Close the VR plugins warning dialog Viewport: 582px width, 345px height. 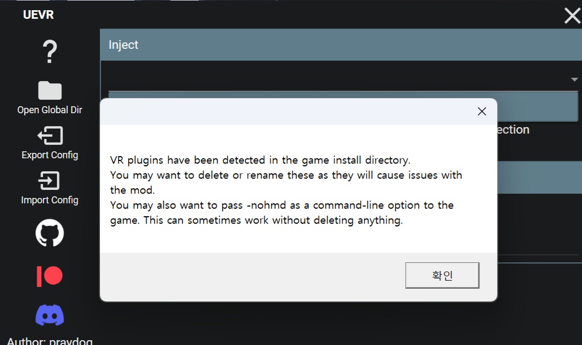[x=482, y=111]
